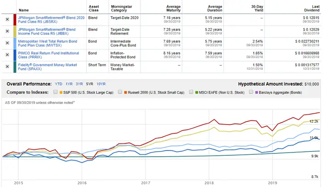Screen dimensions: 324x187
Task: Click the Last Dividend column header
Action: (x=312, y=8)
